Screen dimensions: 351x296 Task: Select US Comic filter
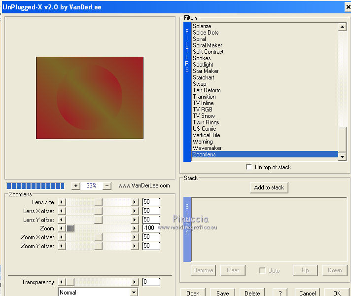pos(265,129)
